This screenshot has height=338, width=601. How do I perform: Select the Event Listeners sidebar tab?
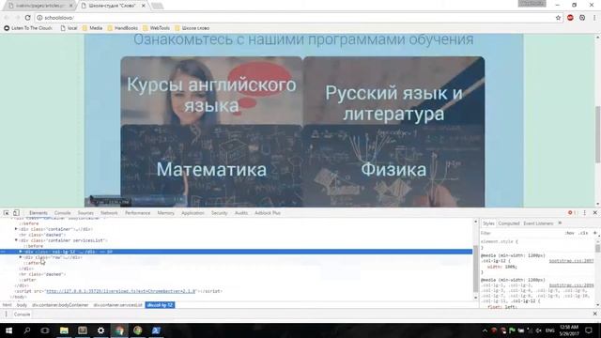click(538, 223)
